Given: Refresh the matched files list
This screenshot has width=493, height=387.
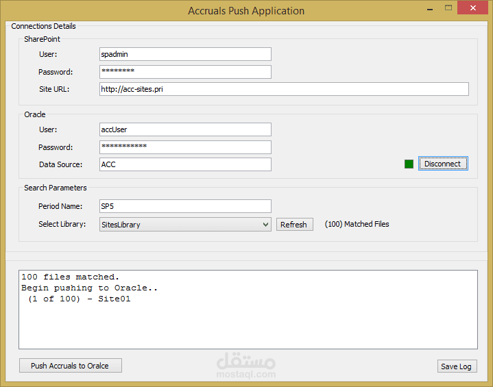Looking at the screenshot, I should click(x=294, y=225).
